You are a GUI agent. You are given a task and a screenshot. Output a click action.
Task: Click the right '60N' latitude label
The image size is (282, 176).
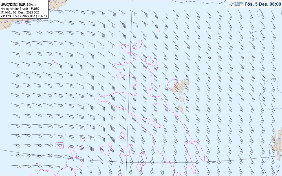[214, 162]
